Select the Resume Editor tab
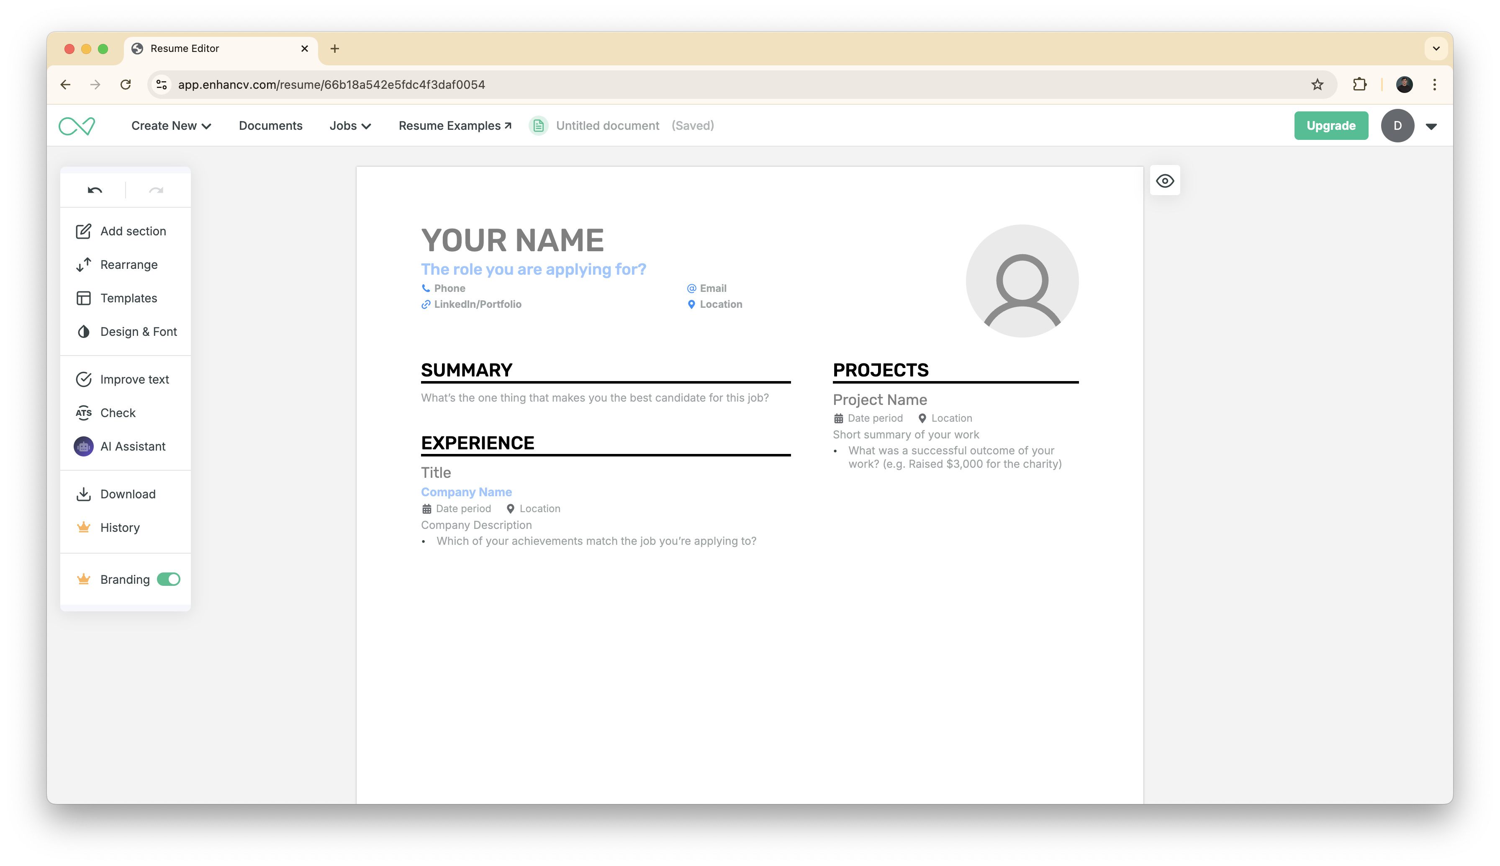The height and width of the screenshot is (866, 1500). coord(221,49)
